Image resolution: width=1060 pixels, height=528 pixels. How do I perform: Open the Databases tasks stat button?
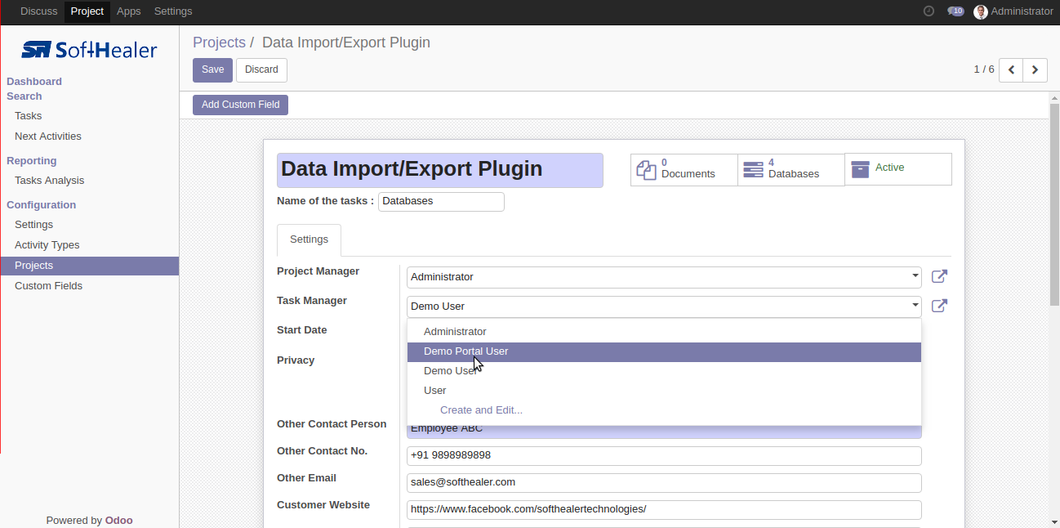click(x=791, y=170)
